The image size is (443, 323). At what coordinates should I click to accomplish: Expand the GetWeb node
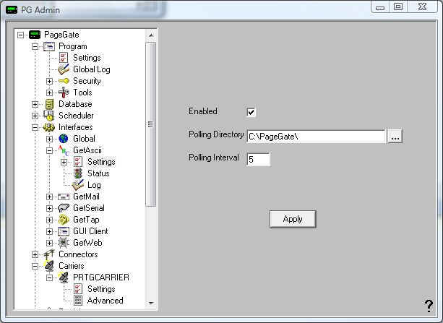click(x=49, y=243)
